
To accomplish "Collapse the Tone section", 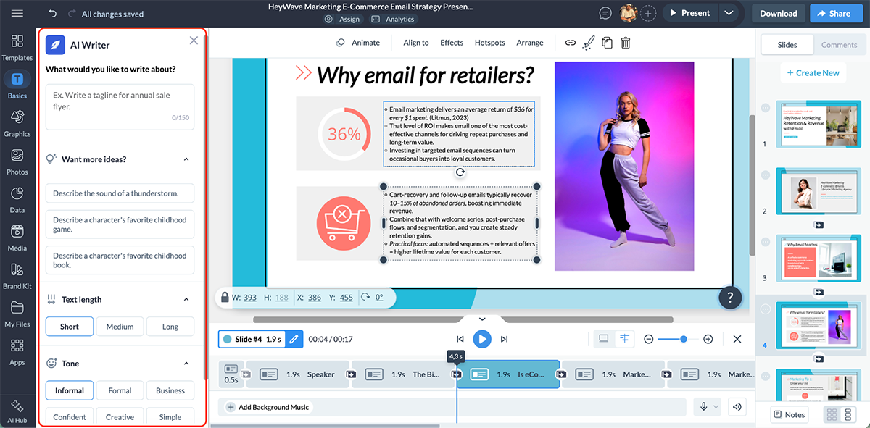I will click(x=186, y=363).
